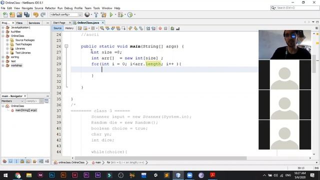Click the Search input field
This screenshot has height=180, width=320.
(297, 8)
